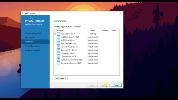Click the pencil icon beside MySQL Server
This screenshot has height=100, width=178.
click(x=55, y=34)
